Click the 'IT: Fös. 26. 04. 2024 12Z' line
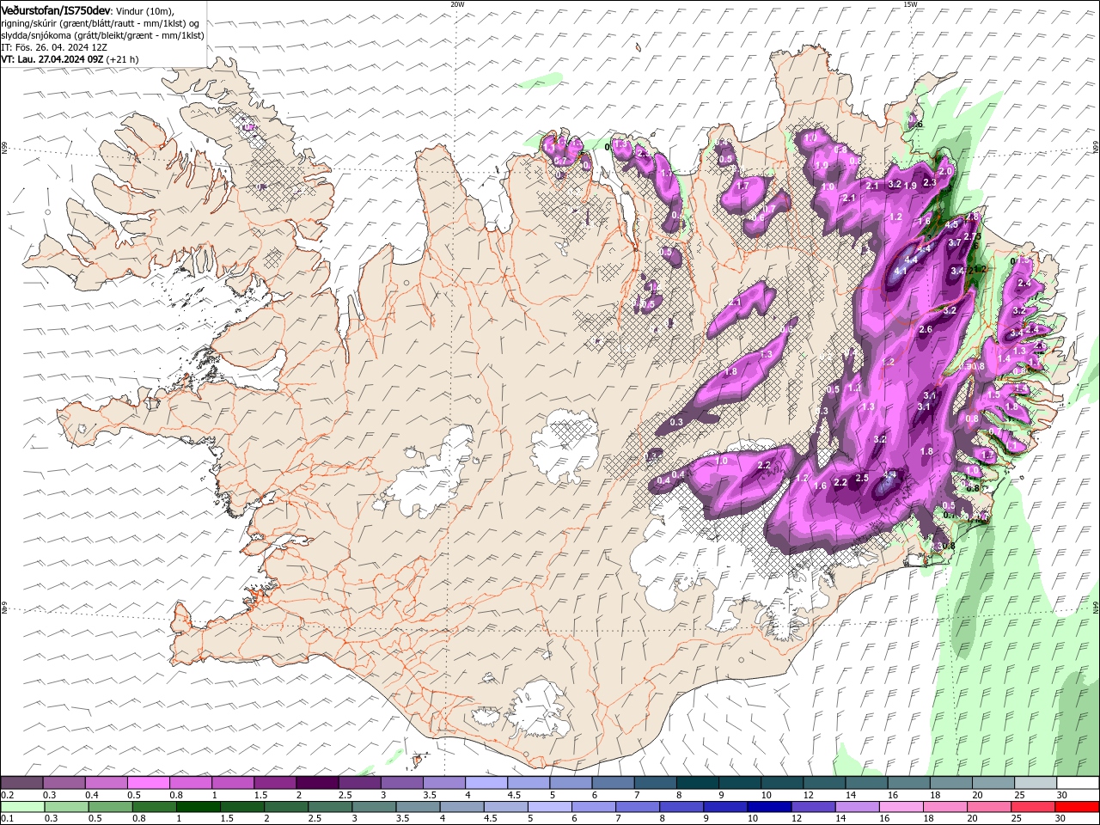 point(54,47)
